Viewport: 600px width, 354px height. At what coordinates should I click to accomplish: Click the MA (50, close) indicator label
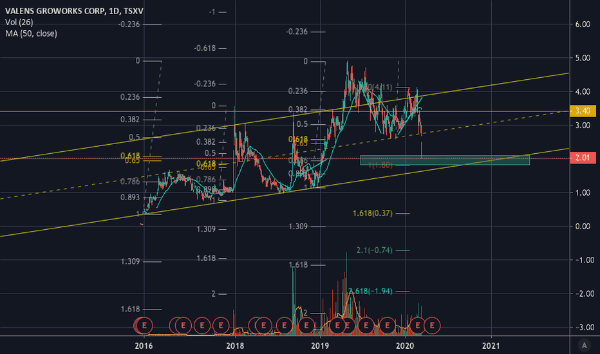pos(31,33)
